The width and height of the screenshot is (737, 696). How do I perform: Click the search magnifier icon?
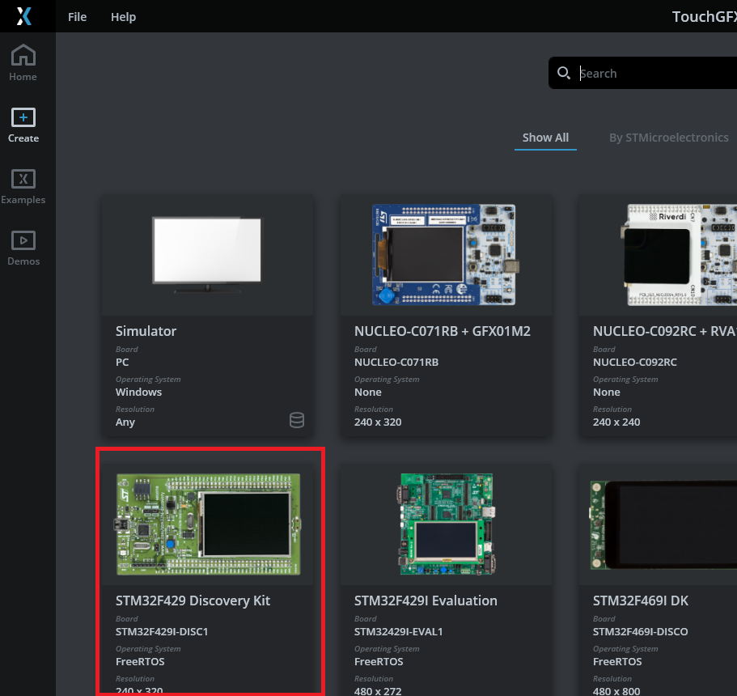564,73
